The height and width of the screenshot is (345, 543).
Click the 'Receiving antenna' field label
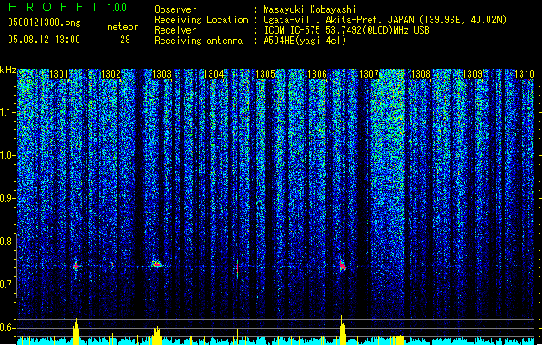[x=199, y=41]
